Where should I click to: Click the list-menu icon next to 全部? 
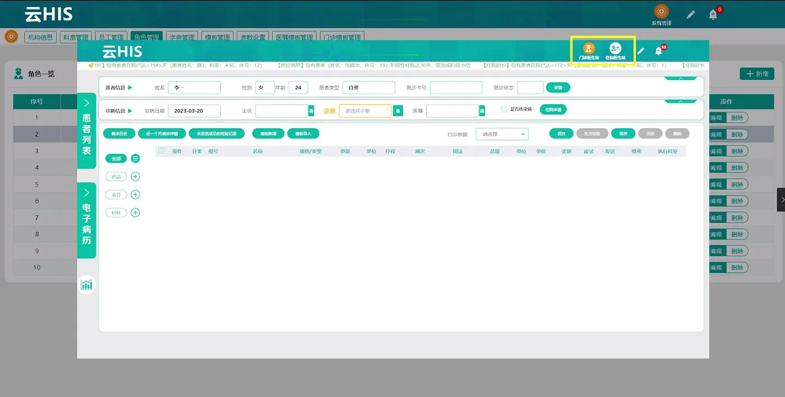click(135, 158)
